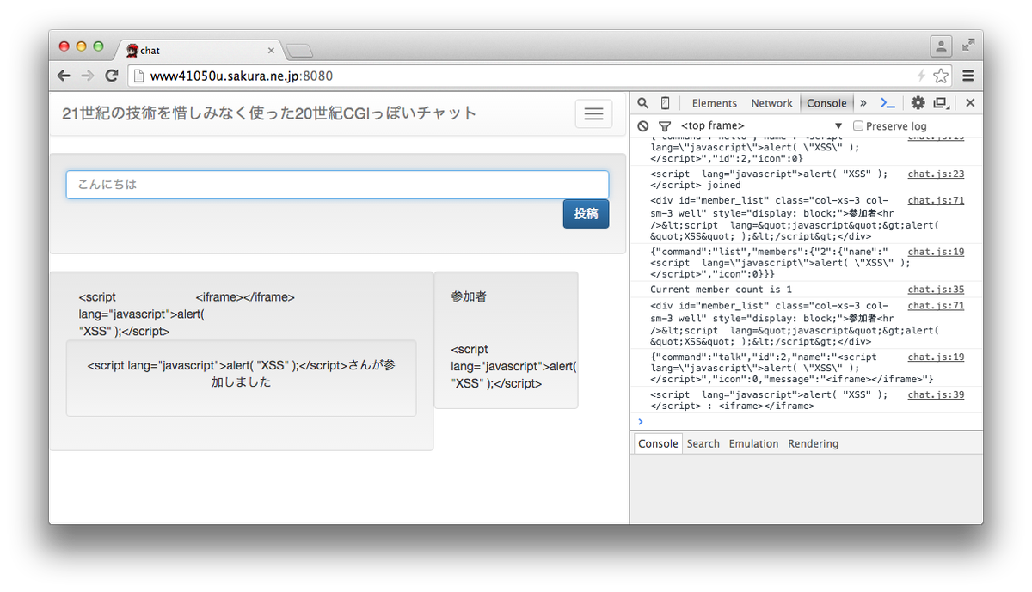Change DevTools dock side icon
The image size is (1032, 592).
click(x=942, y=103)
